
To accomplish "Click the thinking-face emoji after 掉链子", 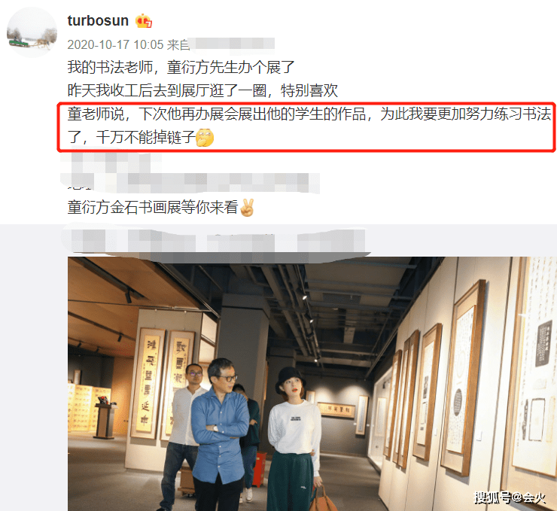I will [x=205, y=138].
